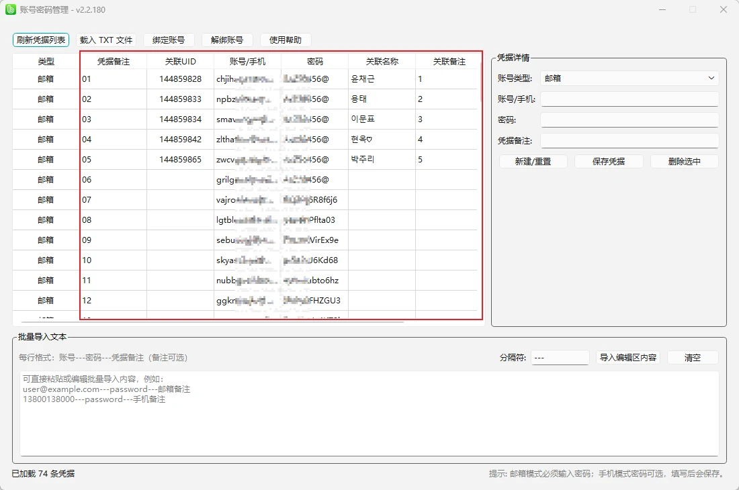Click the 类型 column header
The image size is (739, 490).
(x=46, y=61)
